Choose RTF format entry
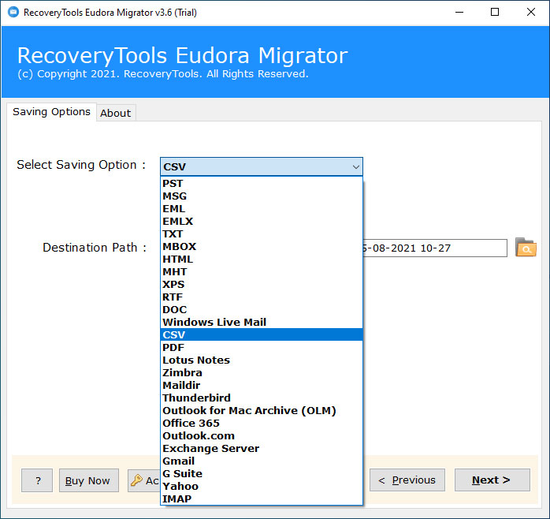550x519 pixels. [262, 297]
